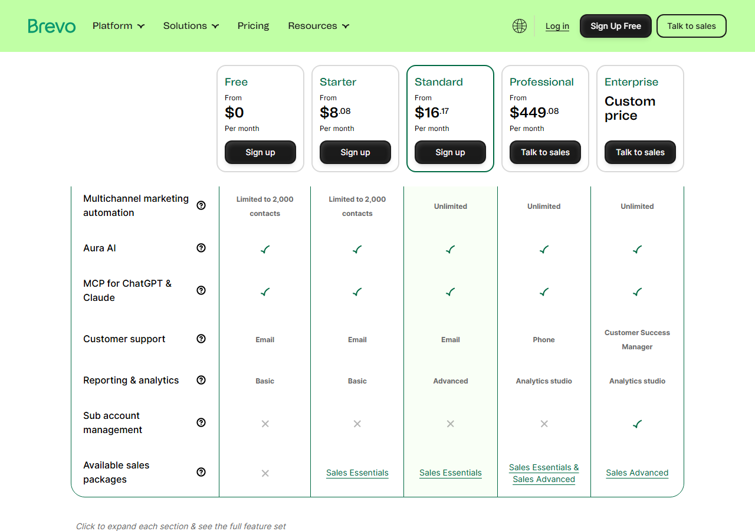755x531 pixels.
Task: Click the Free plan sales packages X mark
Action: point(265,473)
